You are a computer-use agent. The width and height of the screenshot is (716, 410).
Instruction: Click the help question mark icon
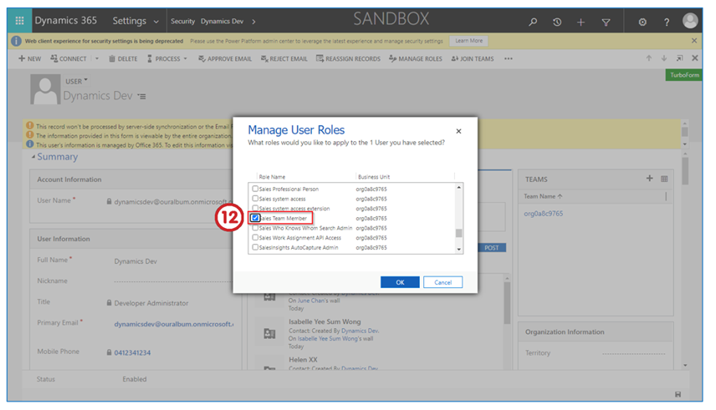pyautogui.click(x=667, y=22)
